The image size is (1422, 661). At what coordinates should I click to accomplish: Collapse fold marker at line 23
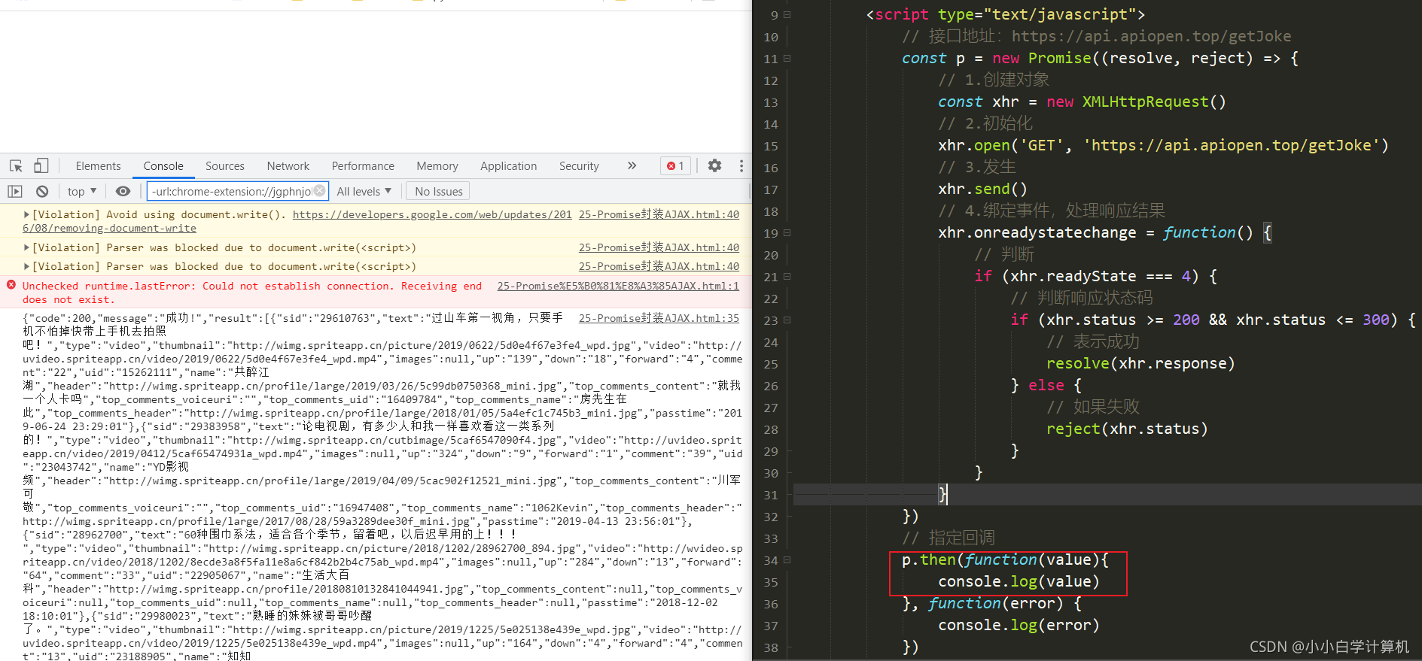tap(787, 320)
